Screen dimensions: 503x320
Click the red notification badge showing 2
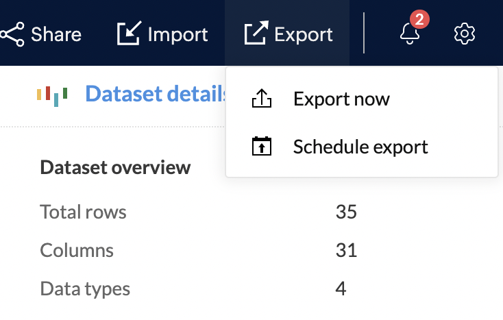click(x=419, y=21)
